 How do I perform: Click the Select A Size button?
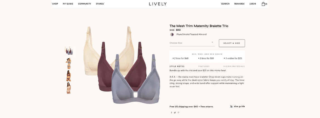click(x=232, y=43)
